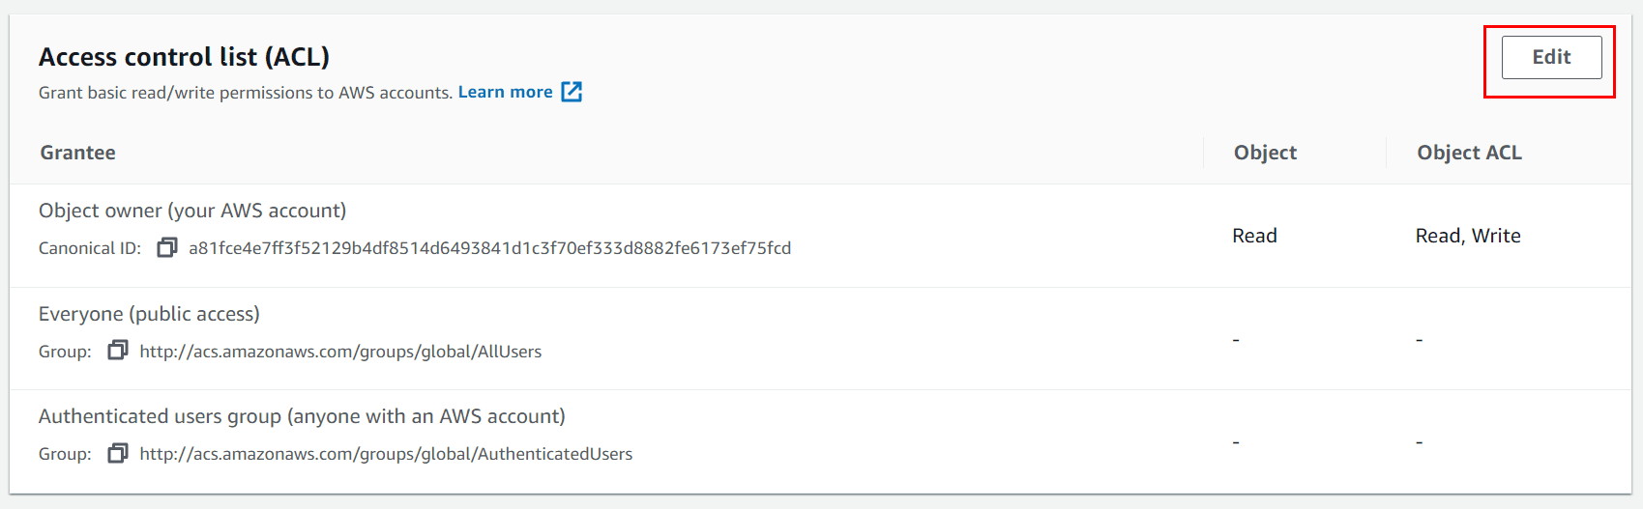Select the Canonical ID string starting with a81fce4e
The width and height of the screenshot is (1643, 509).
pos(489,248)
